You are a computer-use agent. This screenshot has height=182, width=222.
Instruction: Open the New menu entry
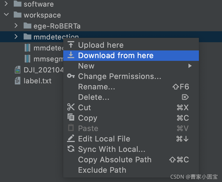point(131,66)
